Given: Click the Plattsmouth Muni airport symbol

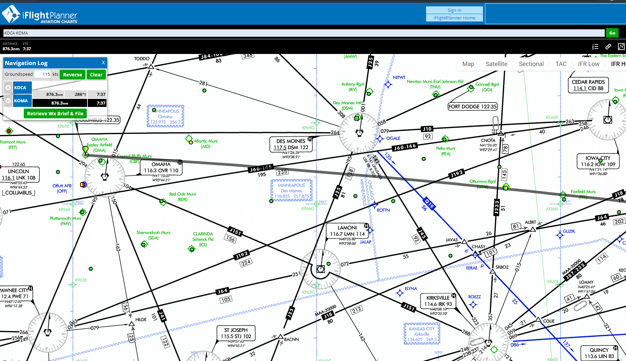Looking at the screenshot, I should (x=82, y=212).
